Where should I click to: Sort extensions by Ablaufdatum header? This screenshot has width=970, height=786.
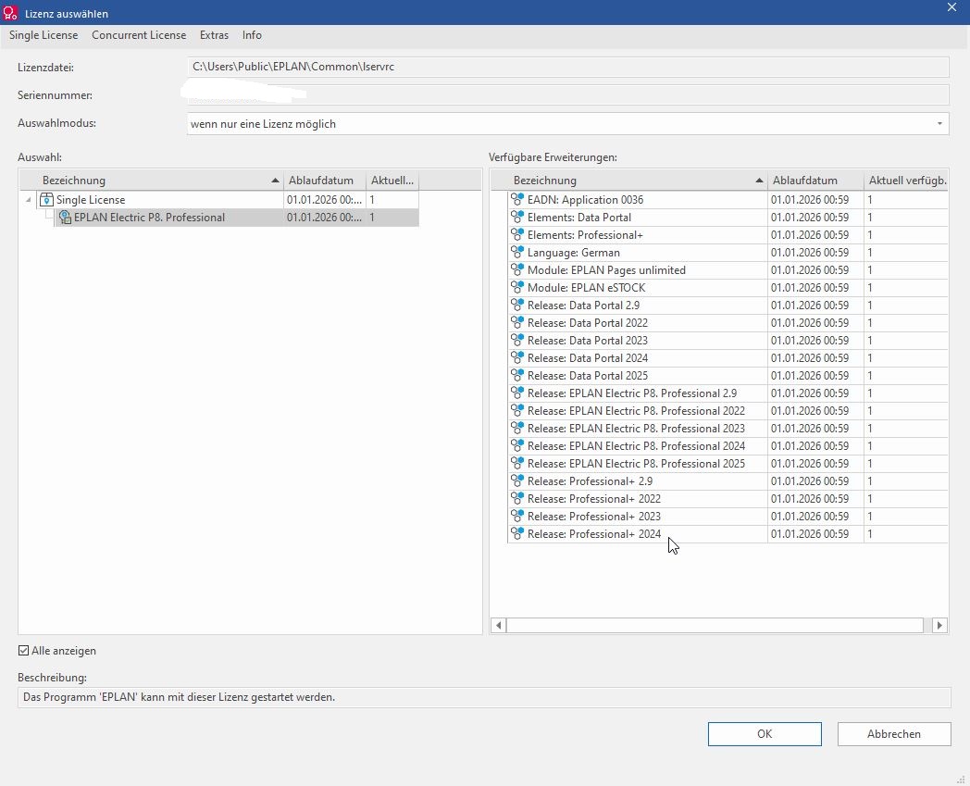pos(815,181)
